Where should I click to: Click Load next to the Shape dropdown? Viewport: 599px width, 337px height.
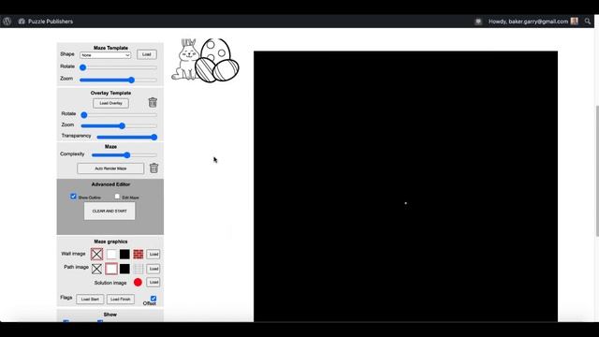point(147,54)
